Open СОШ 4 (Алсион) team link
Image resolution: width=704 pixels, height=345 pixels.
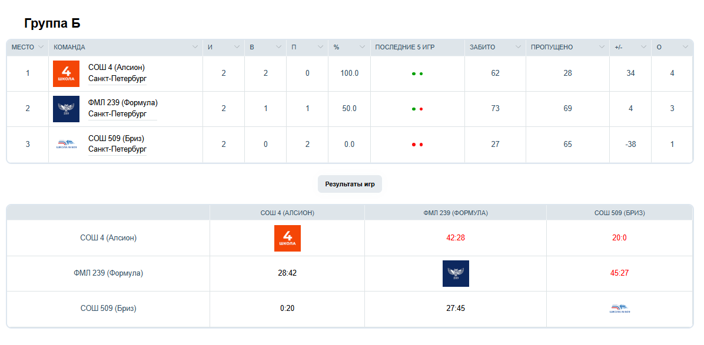pos(117,68)
